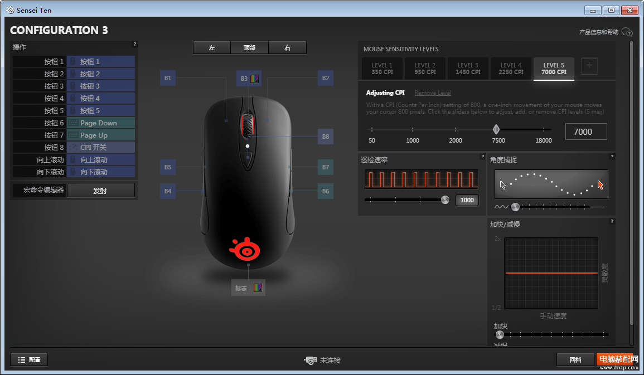644x375 pixels.
Task: Select the LEVEL 4 2250 CPI tab
Action: click(511, 69)
